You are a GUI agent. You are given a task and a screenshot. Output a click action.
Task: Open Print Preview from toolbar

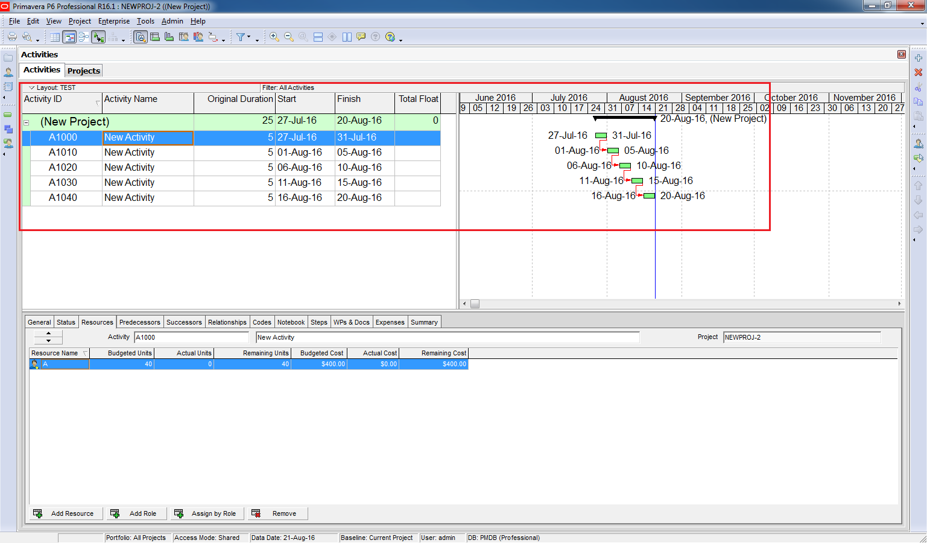[x=27, y=37]
